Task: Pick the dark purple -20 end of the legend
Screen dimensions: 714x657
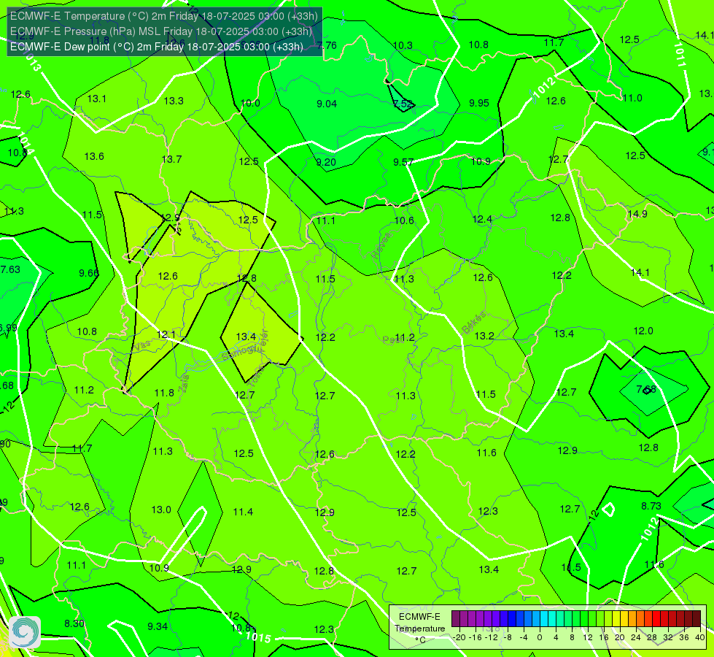Action: [x=455, y=619]
